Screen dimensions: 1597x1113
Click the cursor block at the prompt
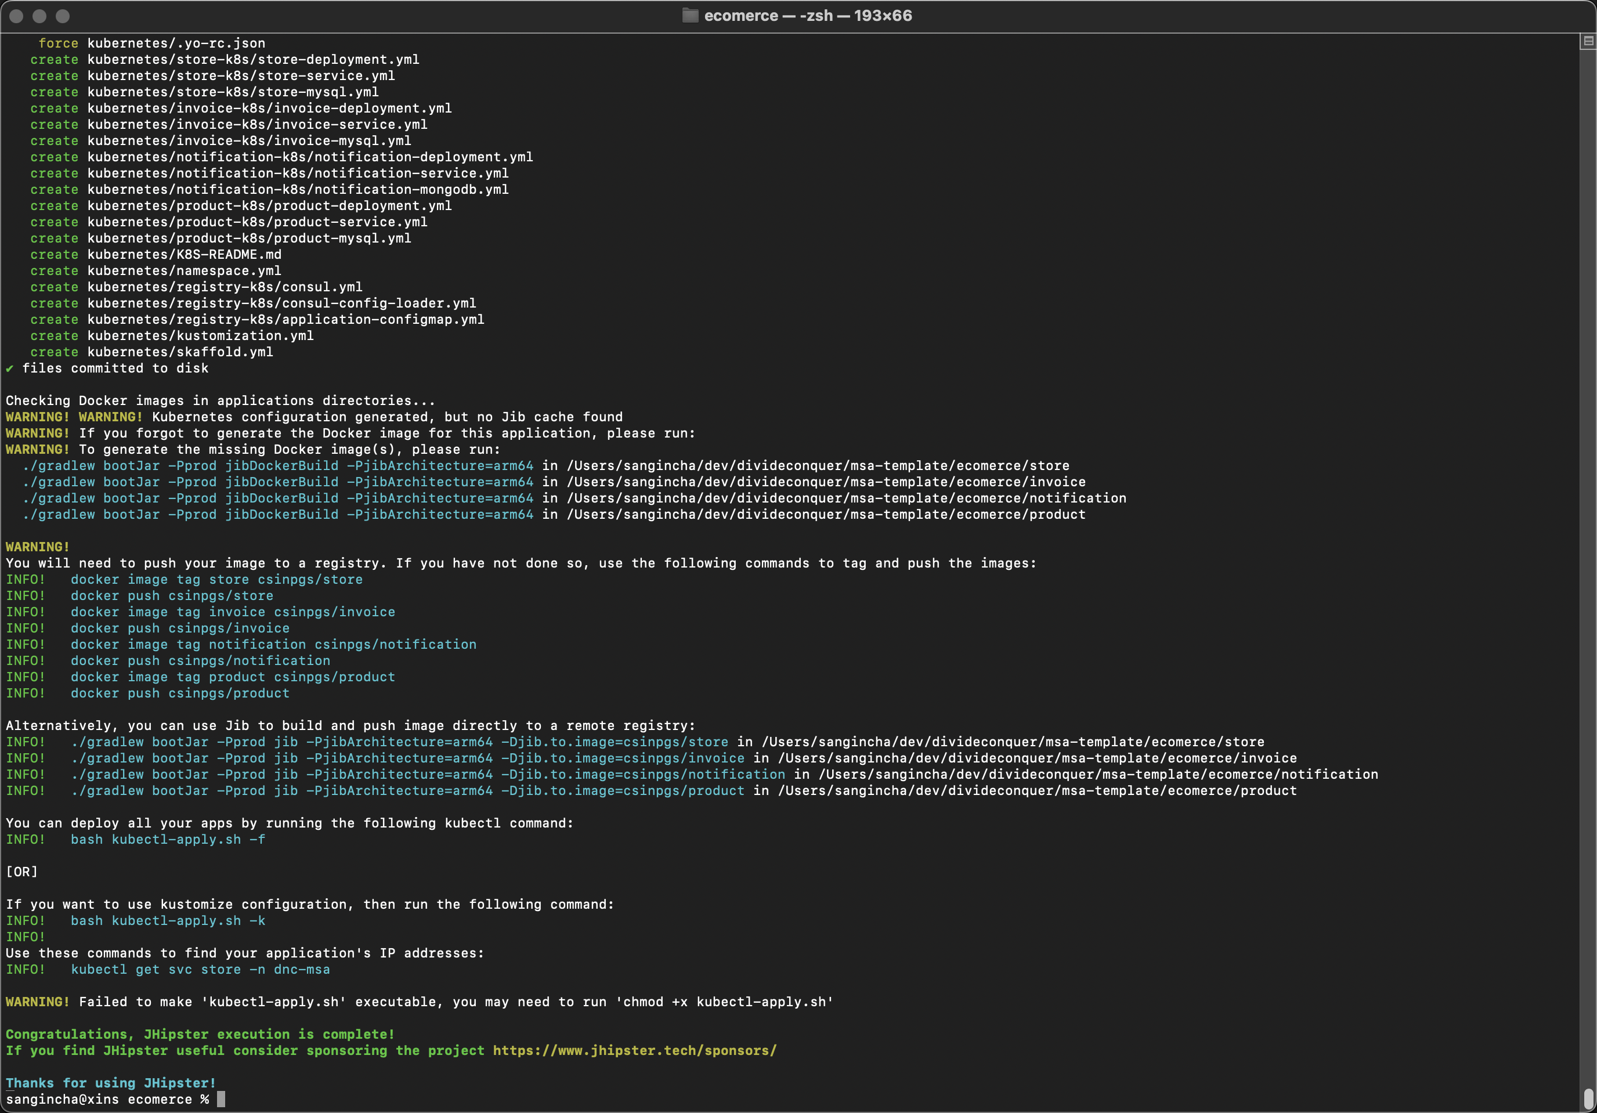click(x=221, y=1099)
